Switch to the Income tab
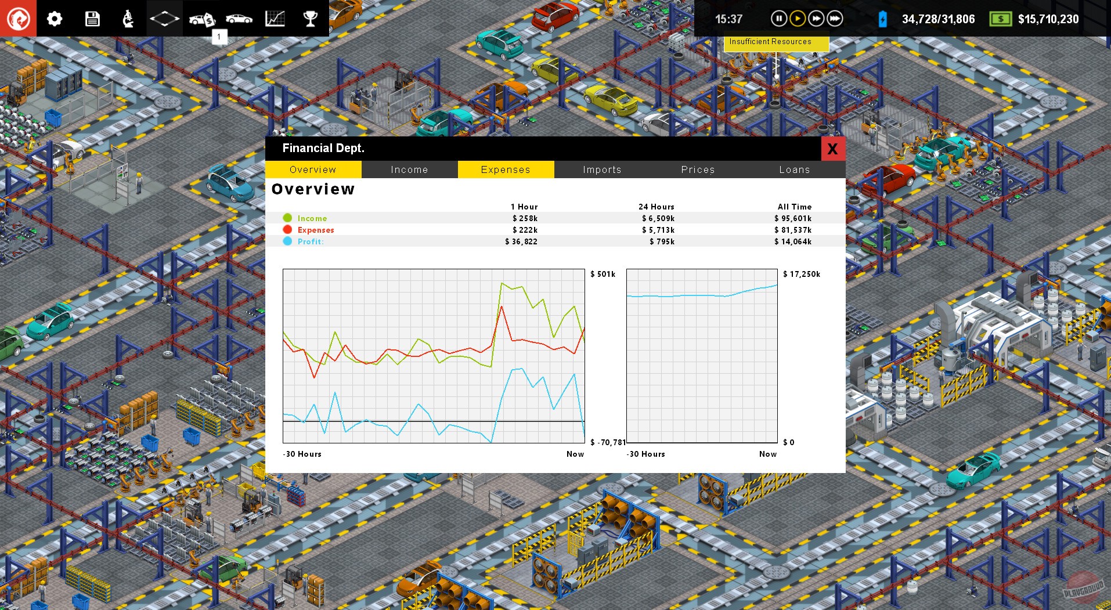 click(409, 169)
